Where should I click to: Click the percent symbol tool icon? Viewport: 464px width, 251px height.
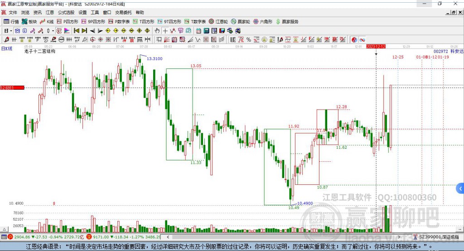pyautogui.click(x=249, y=40)
